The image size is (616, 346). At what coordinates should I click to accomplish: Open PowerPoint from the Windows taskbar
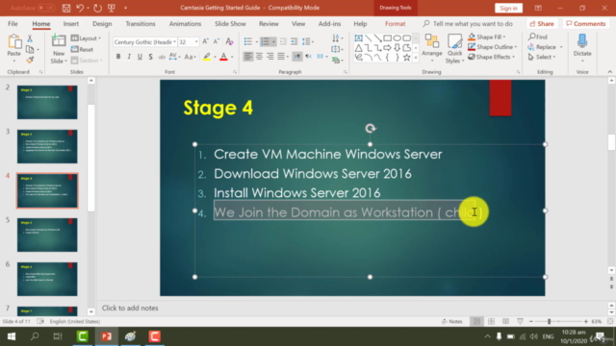click(107, 336)
